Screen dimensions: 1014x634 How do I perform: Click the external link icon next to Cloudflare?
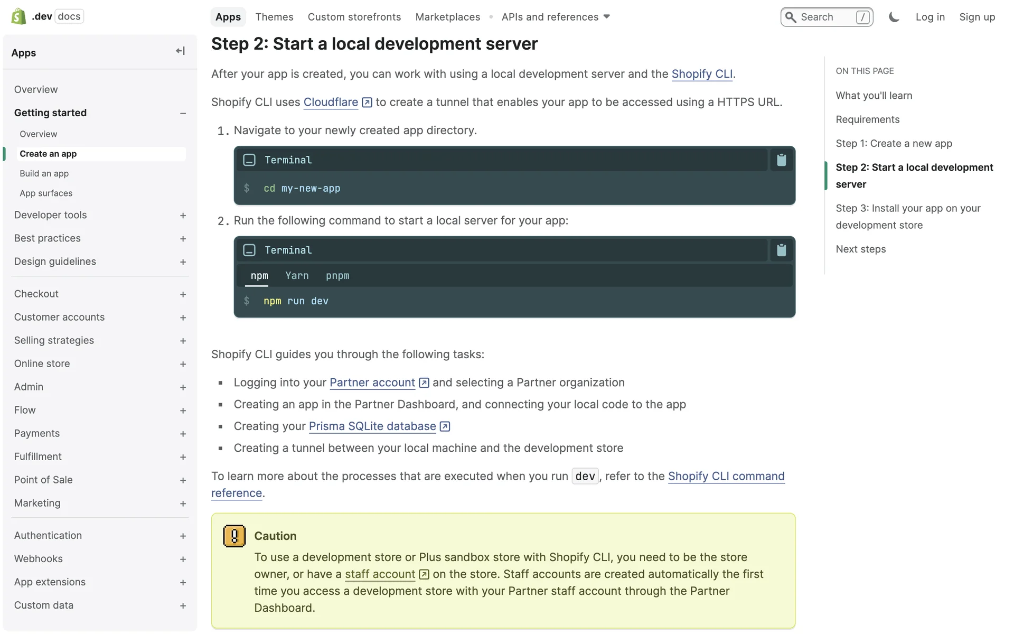tap(367, 102)
